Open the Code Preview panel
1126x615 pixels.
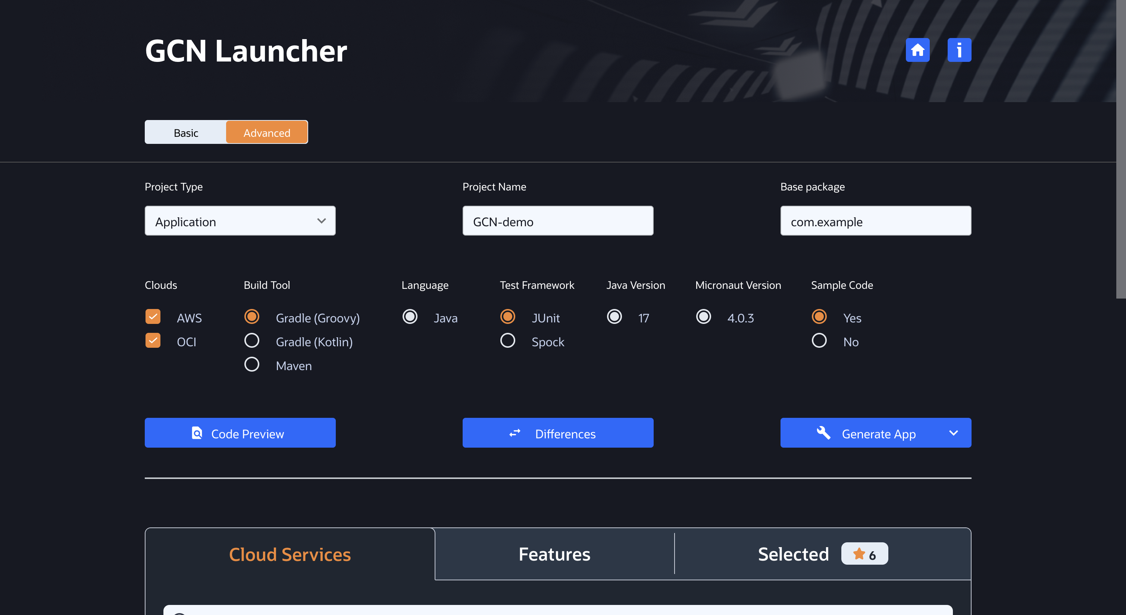[240, 433]
